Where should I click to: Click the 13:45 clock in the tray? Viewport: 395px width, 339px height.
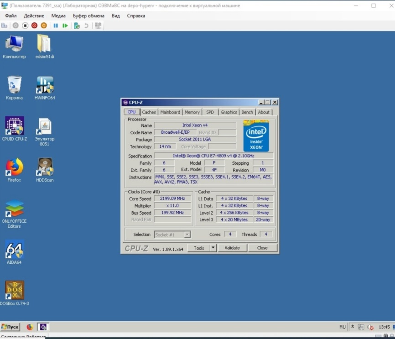tap(384, 327)
